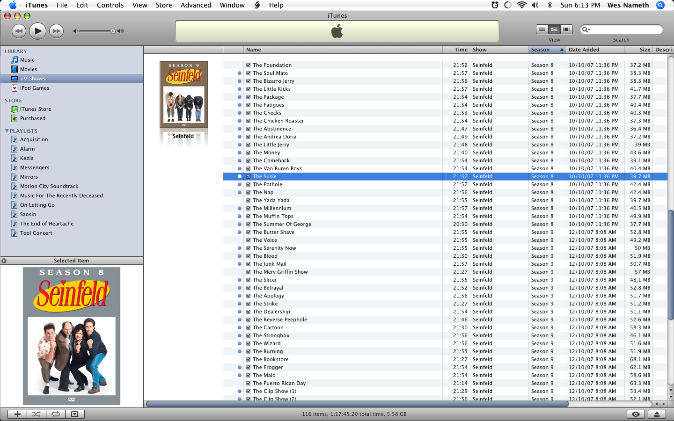674x421 pixels.
Task: Sort by the Time column header
Action: [x=456, y=50]
